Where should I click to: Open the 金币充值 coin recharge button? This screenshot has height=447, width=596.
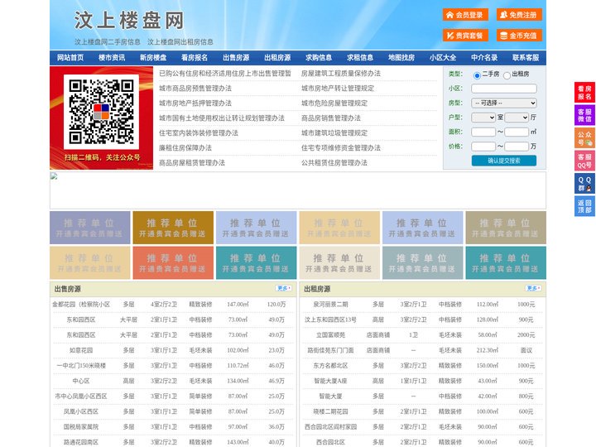pyautogui.click(x=519, y=36)
